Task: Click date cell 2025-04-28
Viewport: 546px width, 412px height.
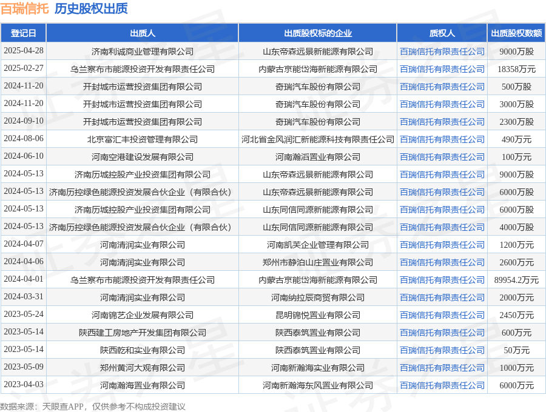Action: click(x=24, y=51)
